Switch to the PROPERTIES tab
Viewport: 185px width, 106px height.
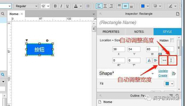[x=111, y=32]
